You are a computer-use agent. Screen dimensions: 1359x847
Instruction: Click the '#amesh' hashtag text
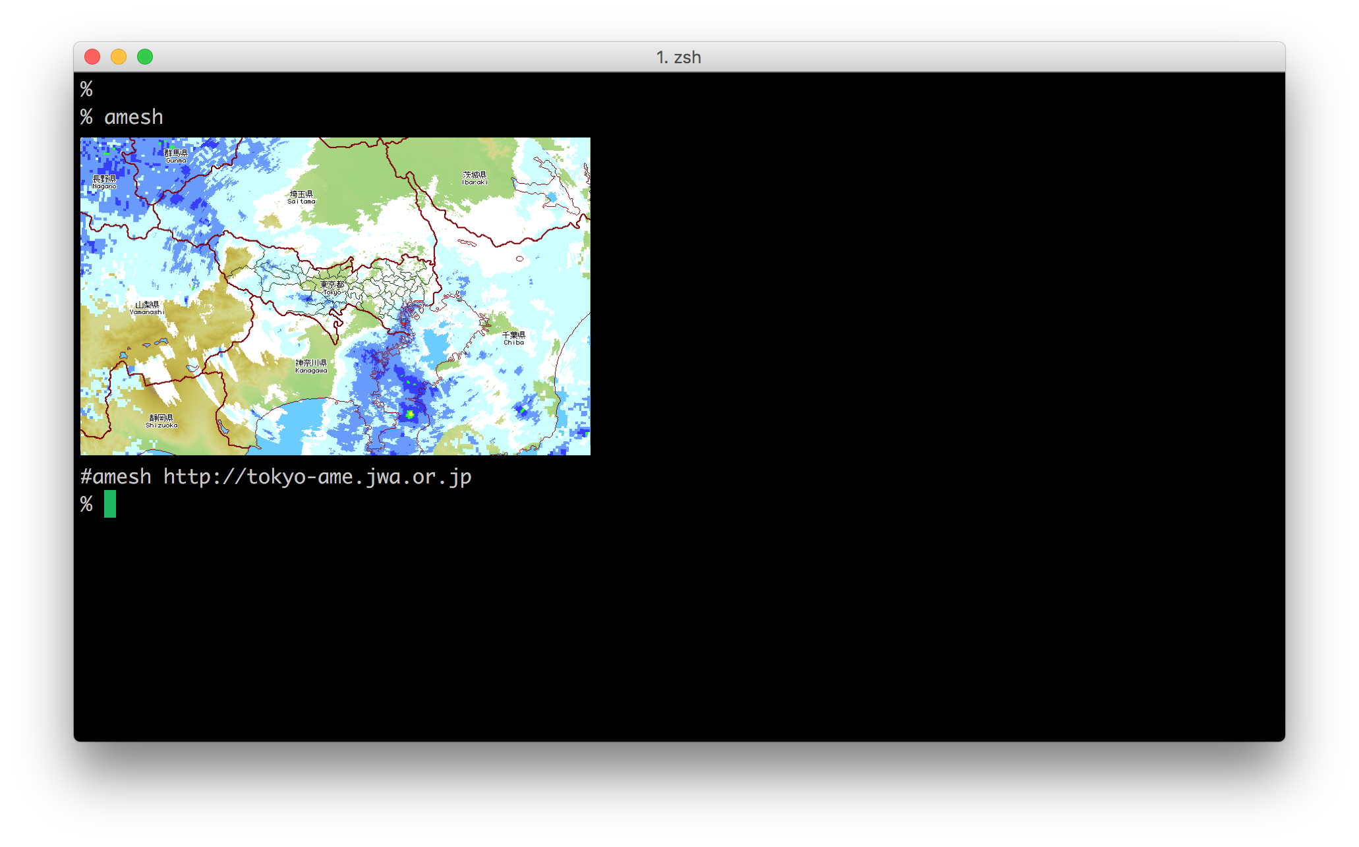pyautogui.click(x=116, y=477)
